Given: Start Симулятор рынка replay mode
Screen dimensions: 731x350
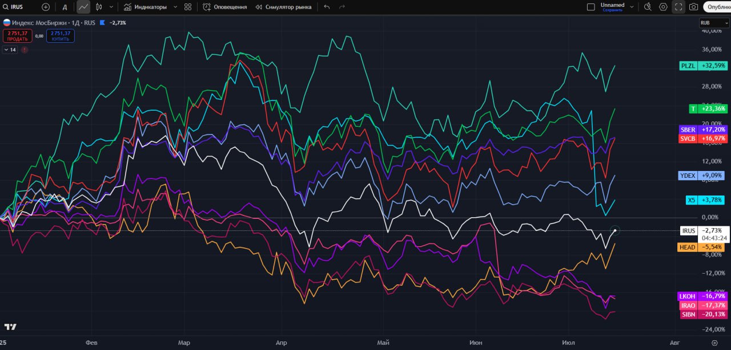Looking at the screenshot, I should coord(283,7).
